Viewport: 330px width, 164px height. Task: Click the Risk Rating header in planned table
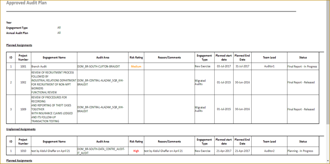(x=136, y=57)
